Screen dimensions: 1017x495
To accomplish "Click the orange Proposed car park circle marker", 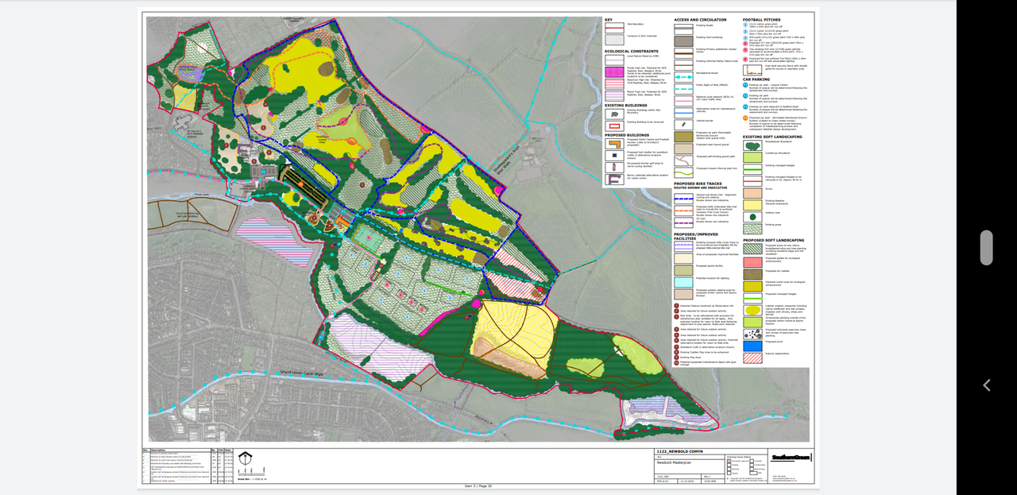I will [746, 118].
